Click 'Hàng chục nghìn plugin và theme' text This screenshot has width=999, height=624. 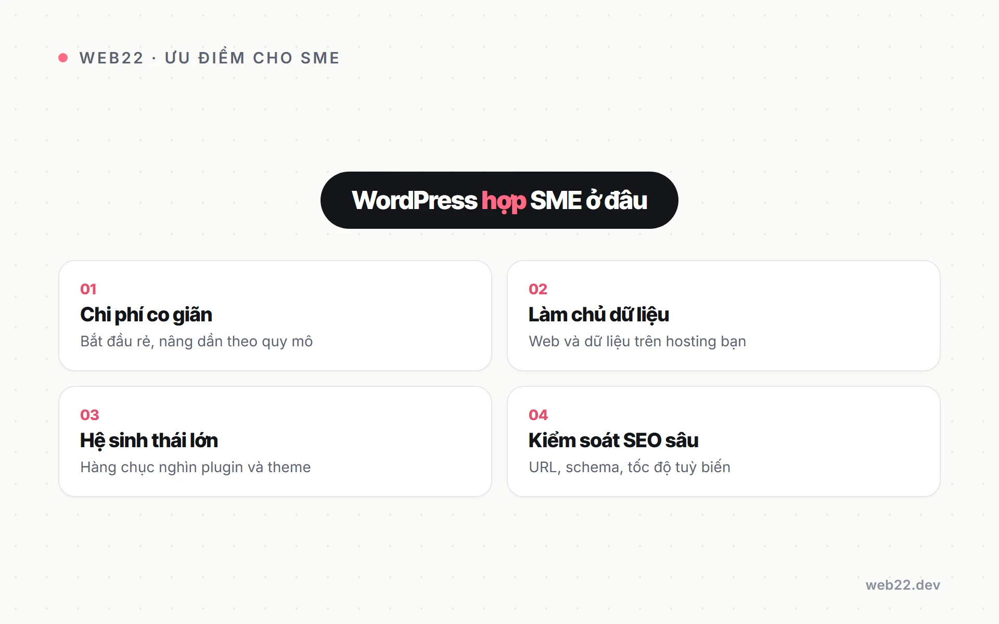pyautogui.click(x=196, y=467)
